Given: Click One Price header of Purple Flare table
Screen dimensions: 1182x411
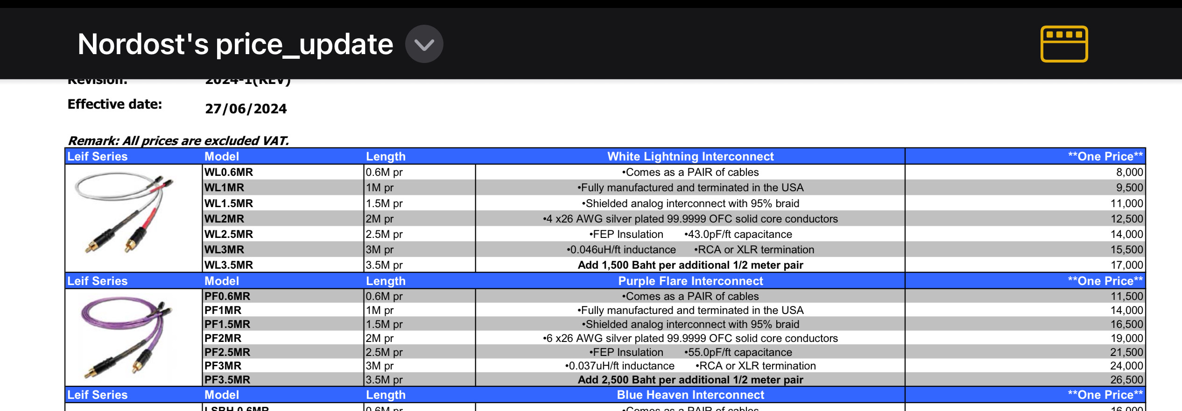Looking at the screenshot, I should pyautogui.click(x=1105, y=281).
